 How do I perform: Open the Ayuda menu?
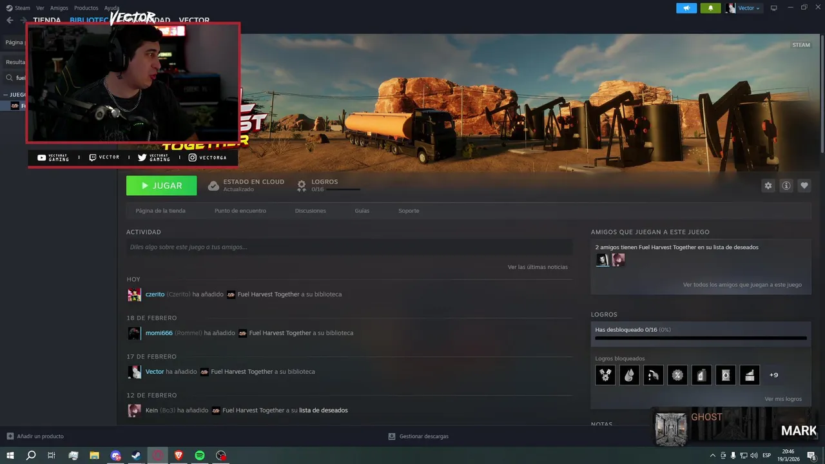(112, 8)
